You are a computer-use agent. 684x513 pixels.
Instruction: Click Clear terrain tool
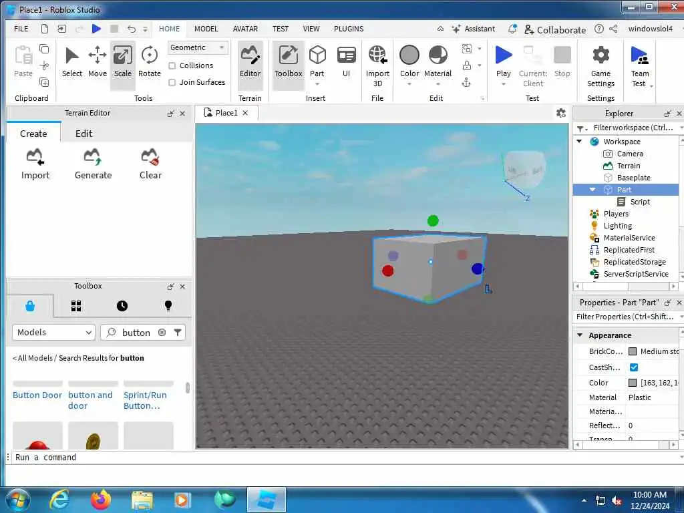(150, 164)
